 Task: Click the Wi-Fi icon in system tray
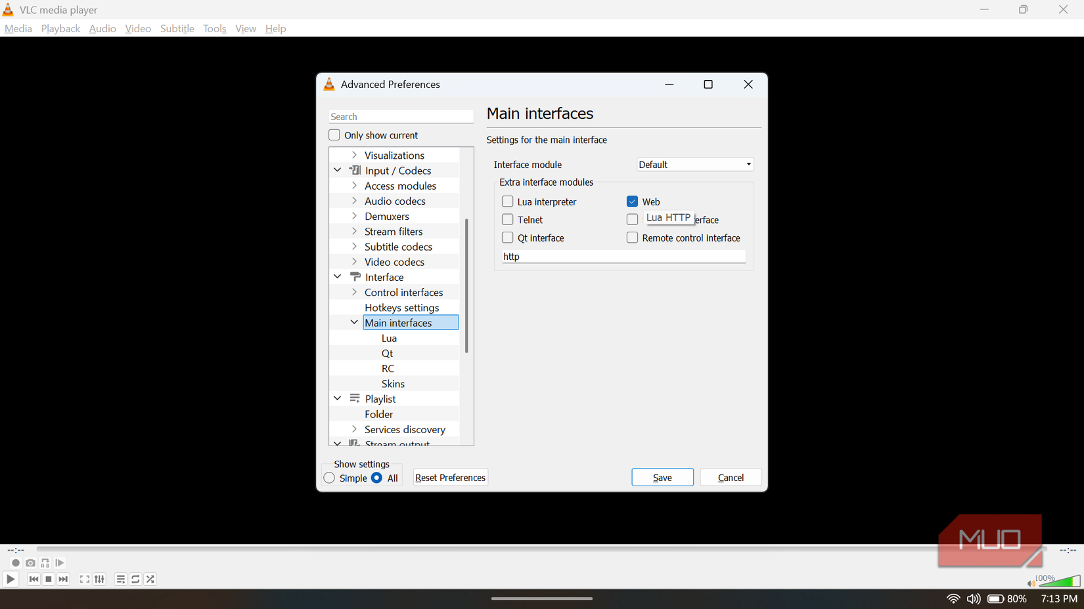(953, 598)
